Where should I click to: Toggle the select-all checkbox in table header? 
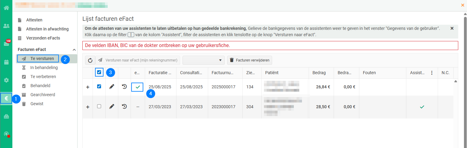(x=99, y=72)
